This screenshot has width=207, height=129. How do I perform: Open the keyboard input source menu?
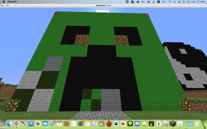coord(159,2)
